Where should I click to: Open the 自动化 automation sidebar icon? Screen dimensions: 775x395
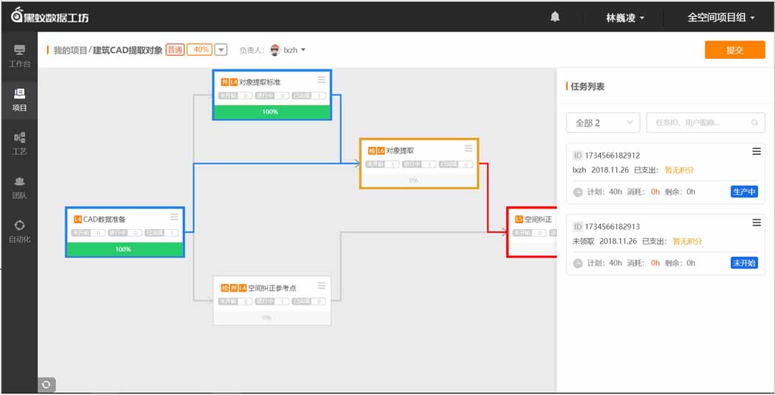pyautogui.click(x=19, y=231)
